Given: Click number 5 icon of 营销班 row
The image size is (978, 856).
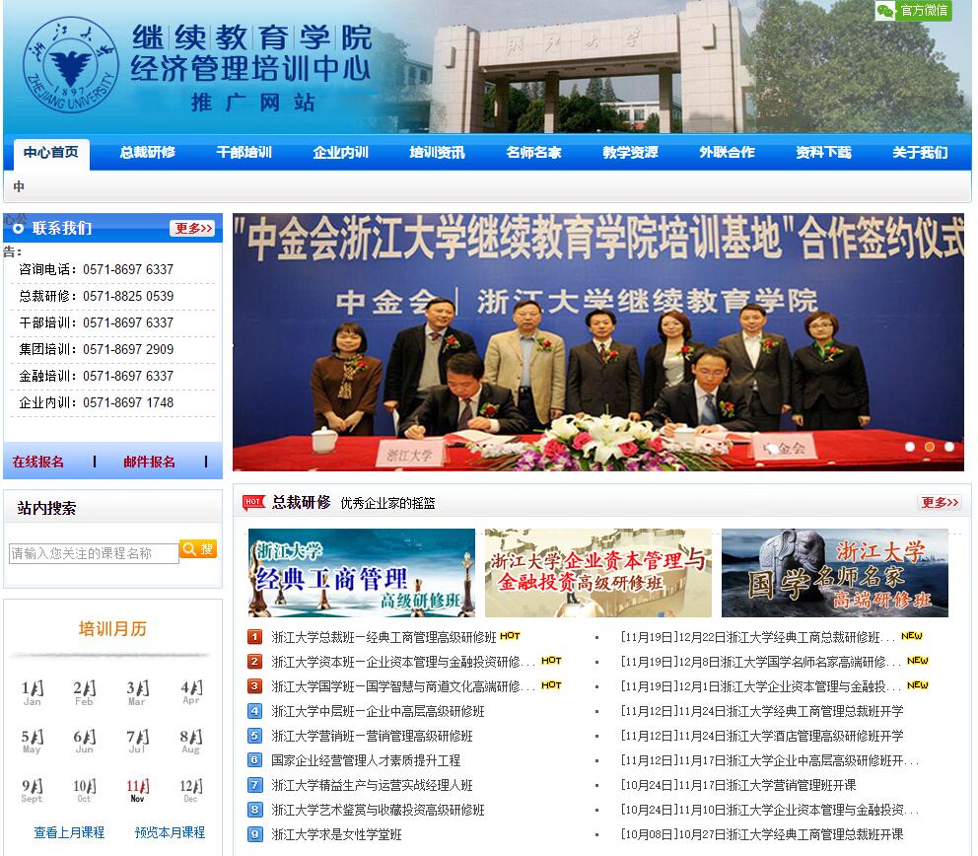Looking at the screenshot, I should coord(254,736).
